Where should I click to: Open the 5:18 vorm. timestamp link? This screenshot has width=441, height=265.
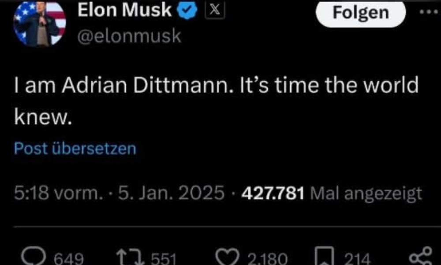tap(56, 194)
